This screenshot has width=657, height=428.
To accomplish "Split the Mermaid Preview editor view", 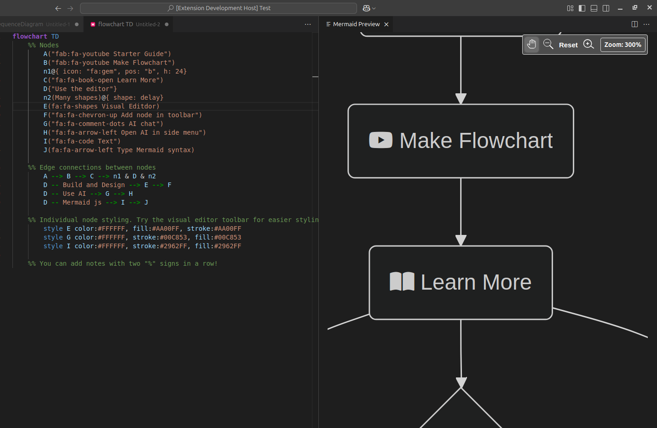I will coord(634,24).
